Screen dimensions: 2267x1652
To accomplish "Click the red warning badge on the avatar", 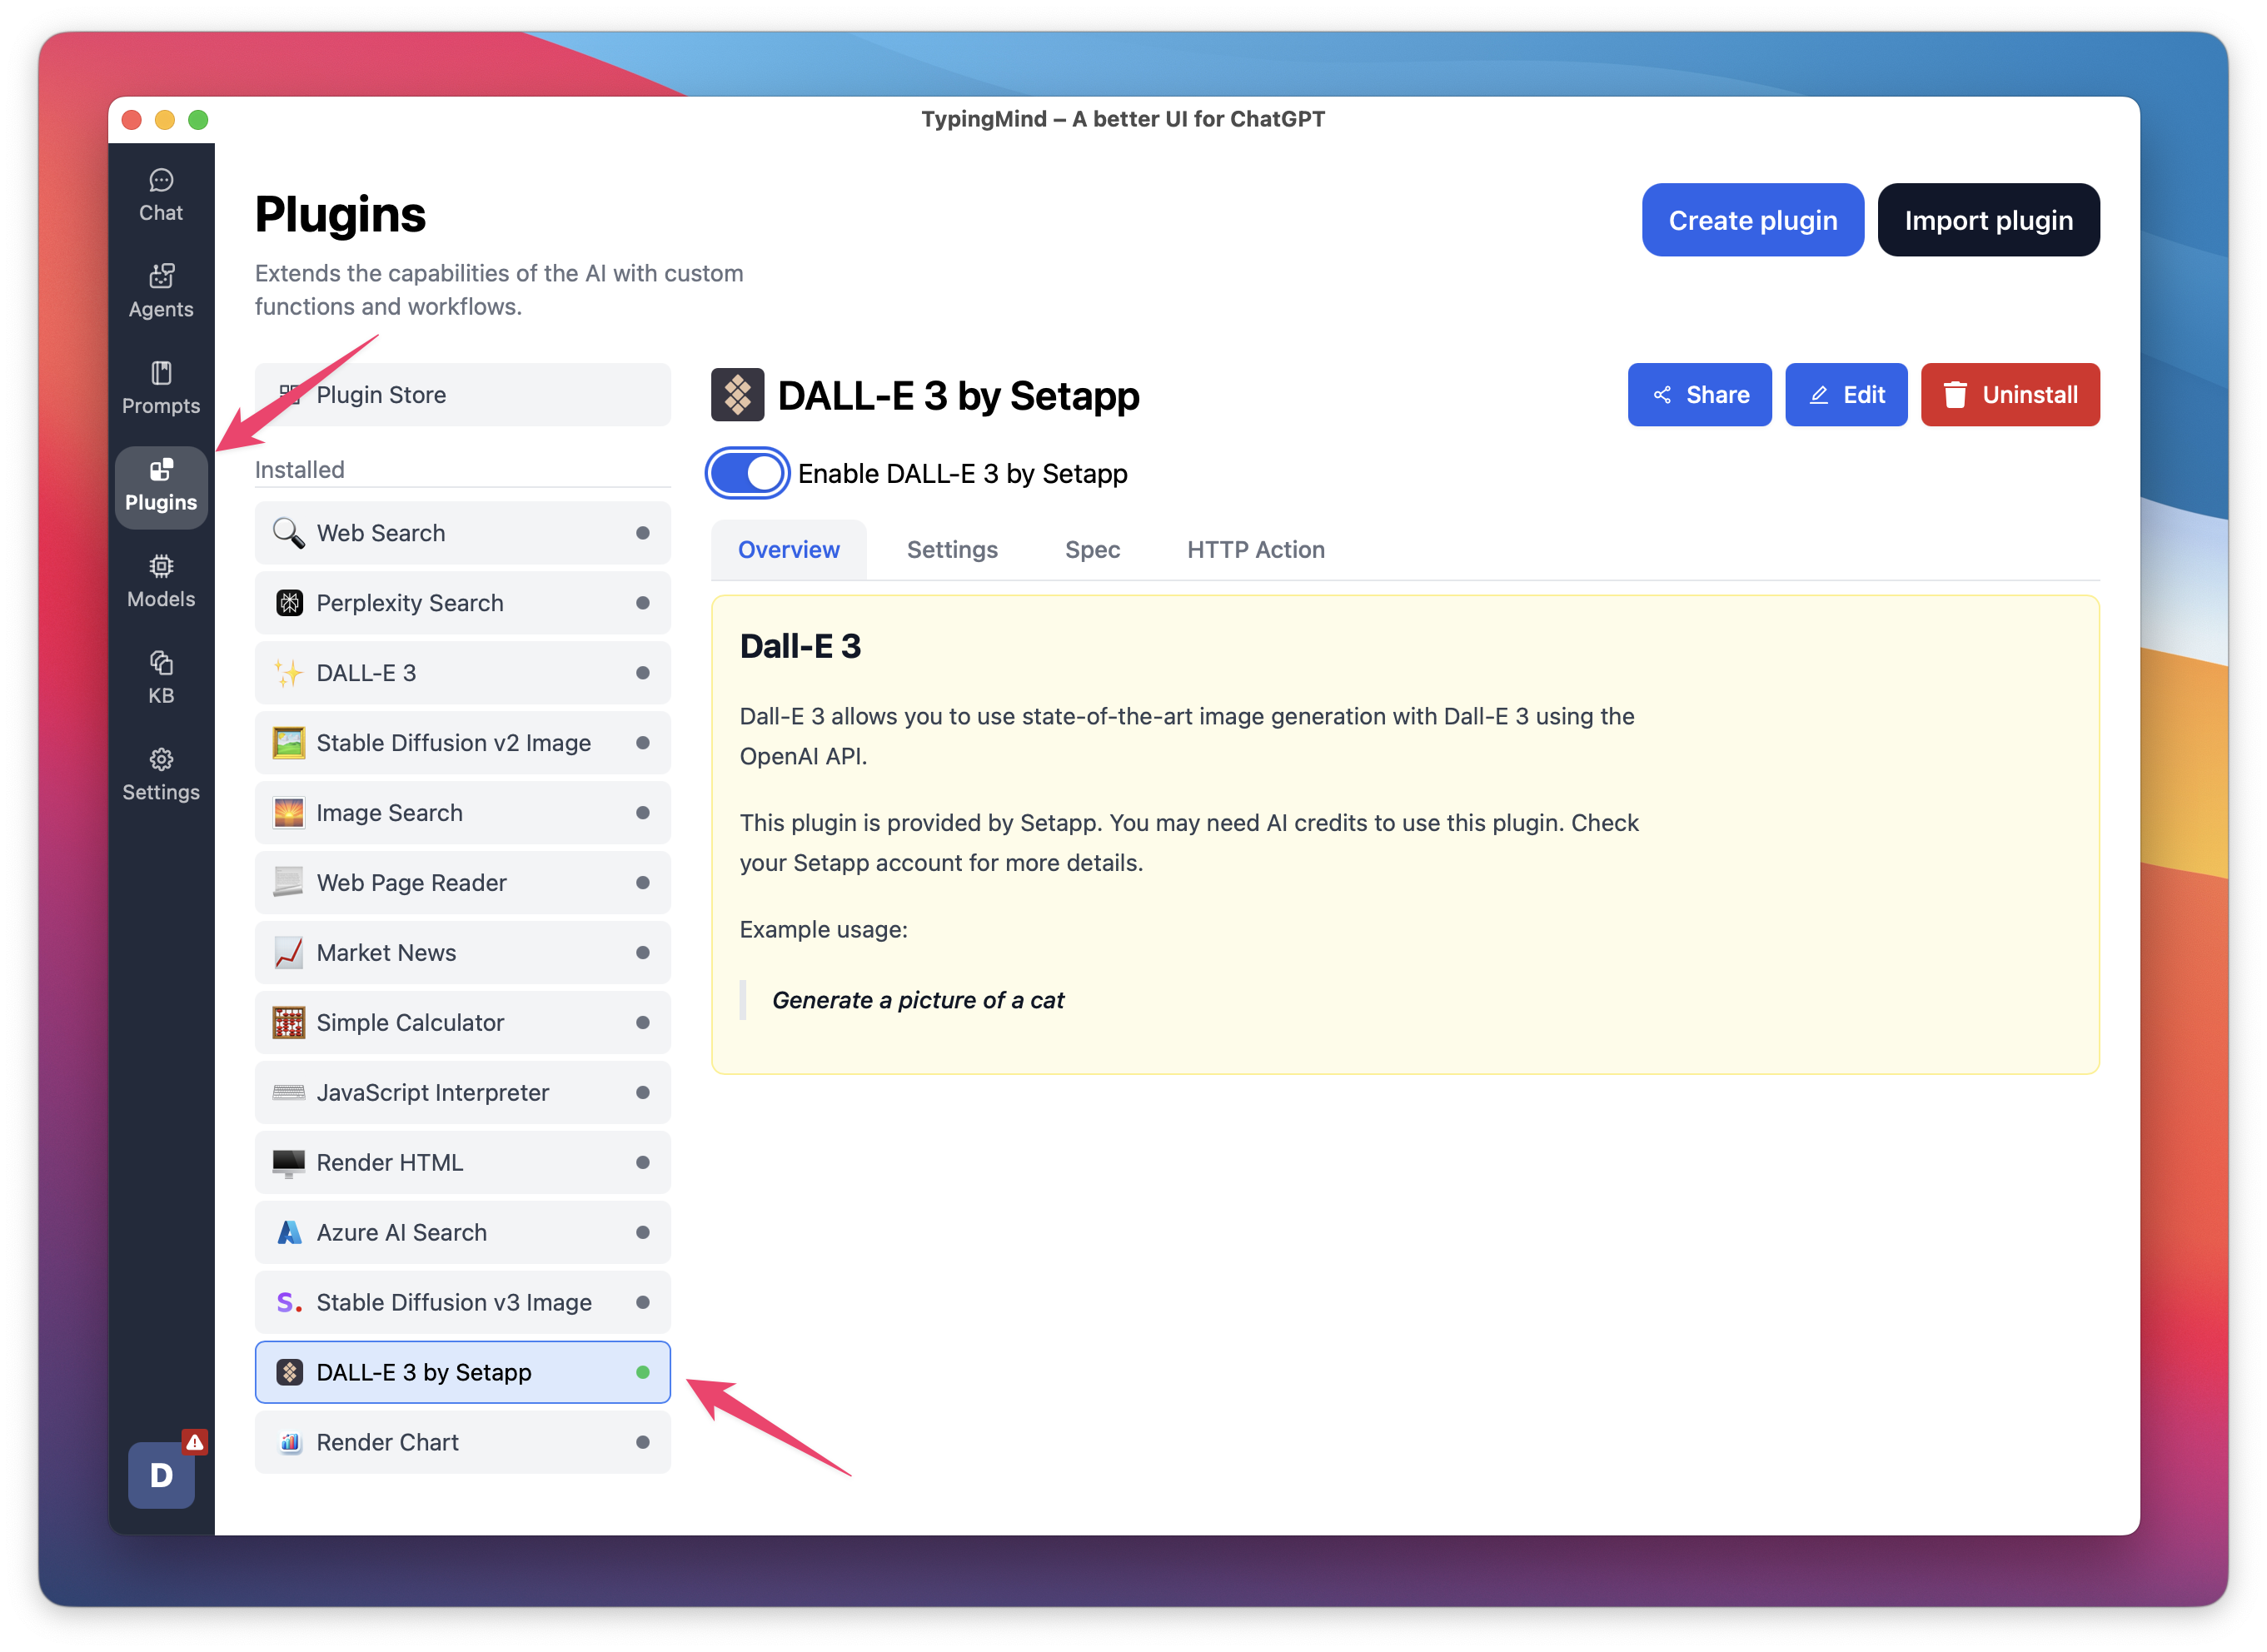I will pos(194,1441).
